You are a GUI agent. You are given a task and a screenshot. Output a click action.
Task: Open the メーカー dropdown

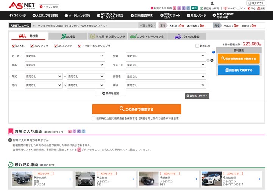pyautogui.click(x=64, y=56)
